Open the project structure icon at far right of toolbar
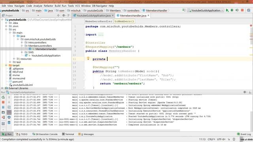The height and width of the screenshot is (142, 253). click(x=249, y=10)
